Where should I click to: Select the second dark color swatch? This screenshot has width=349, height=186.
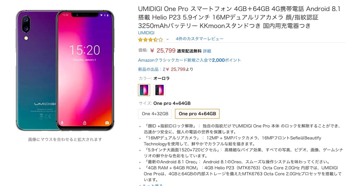pyautogui.click(x=159, y=90)
